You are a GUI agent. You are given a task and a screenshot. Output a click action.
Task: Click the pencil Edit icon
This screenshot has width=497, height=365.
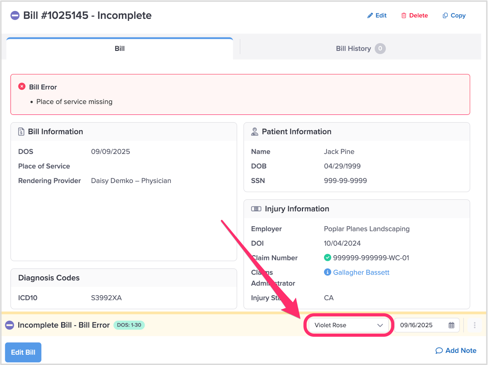point(370,16)
